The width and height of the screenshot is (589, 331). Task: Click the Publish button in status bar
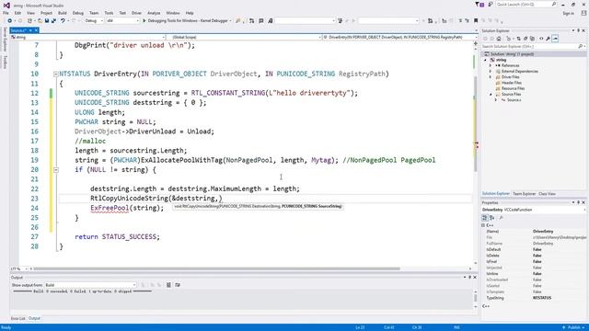point(573,327)
